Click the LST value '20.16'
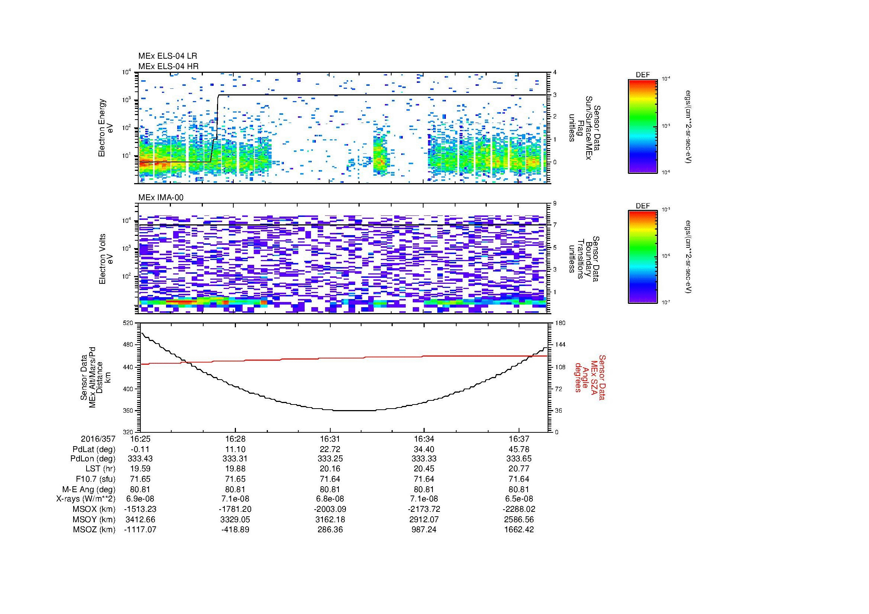Viewport: 869px width, 614px height. click(x=330, y=469)
